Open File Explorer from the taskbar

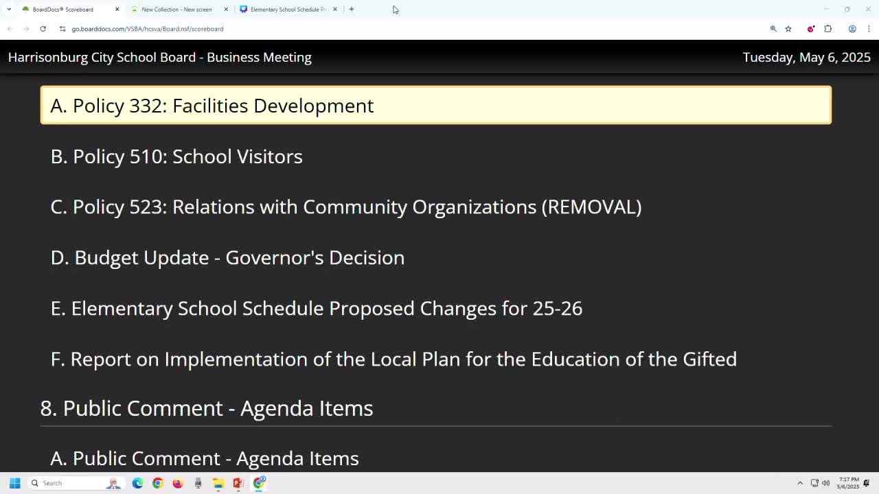coord(218,483)
